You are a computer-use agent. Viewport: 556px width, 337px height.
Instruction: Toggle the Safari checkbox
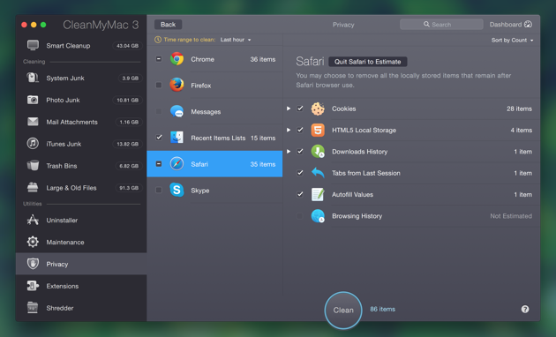tap(159, 164)
